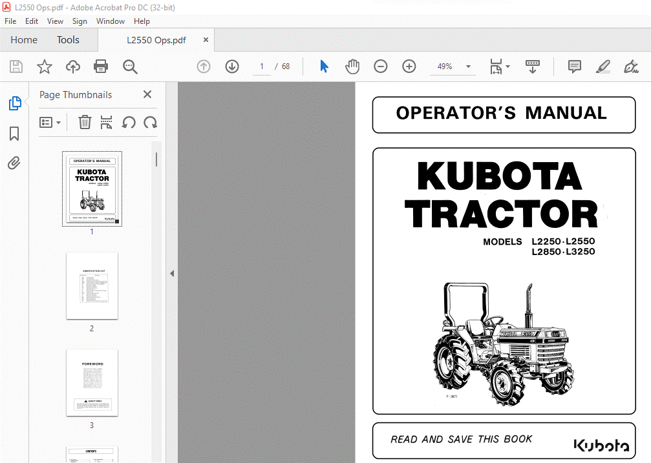The image size is (651, 463).
Task: Click the Save file icon
Action: point(16,67)
